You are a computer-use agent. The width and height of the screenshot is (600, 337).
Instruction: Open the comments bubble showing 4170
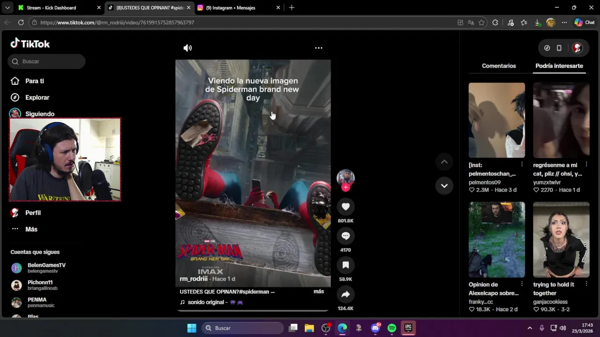click(345, 236)
